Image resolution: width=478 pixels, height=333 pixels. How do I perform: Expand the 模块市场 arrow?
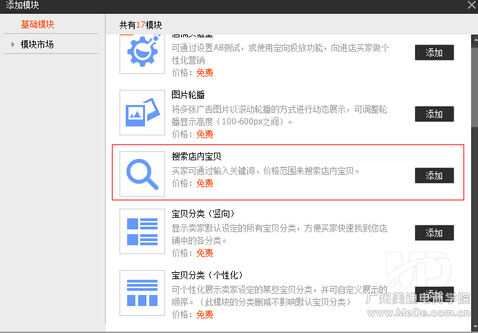12,44
